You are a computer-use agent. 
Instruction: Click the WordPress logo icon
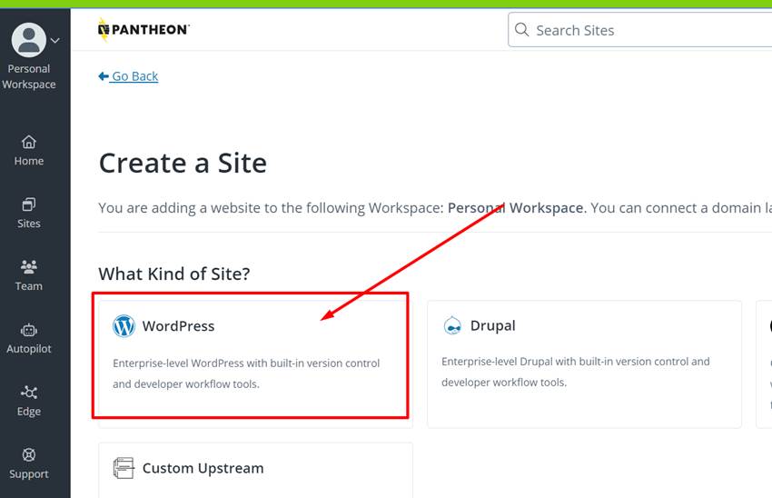pyautogui.click(x=124, y=326)
